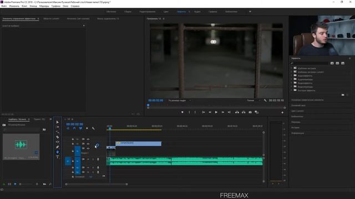Toggle Linked Selection in the timeline

tap(80, 128)
